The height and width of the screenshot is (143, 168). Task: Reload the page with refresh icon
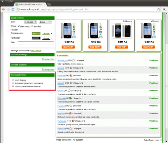pos(13,9)
